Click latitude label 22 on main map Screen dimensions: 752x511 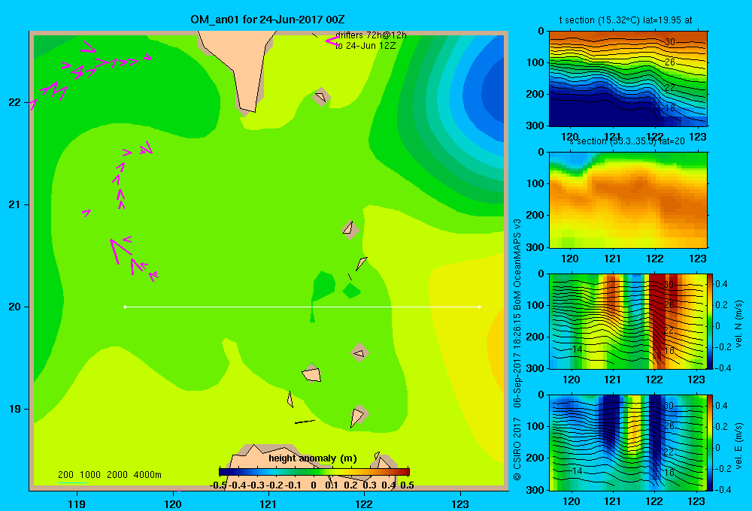pos(15,102)
